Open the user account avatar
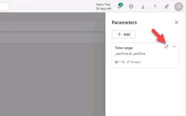 179,6
